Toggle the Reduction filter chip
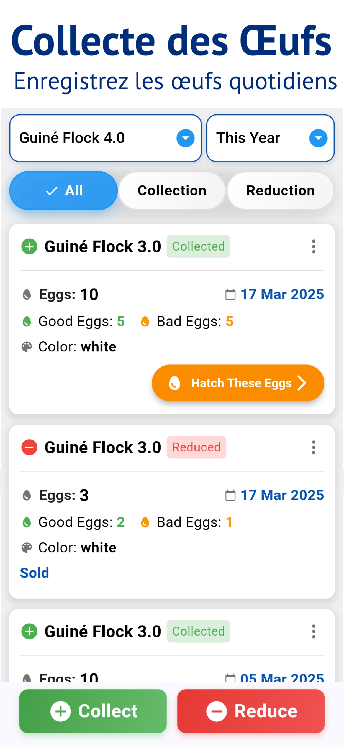 tap(280, 191)
